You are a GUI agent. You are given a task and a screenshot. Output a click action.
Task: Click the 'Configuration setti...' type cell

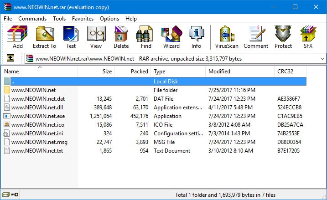(178, 133)
